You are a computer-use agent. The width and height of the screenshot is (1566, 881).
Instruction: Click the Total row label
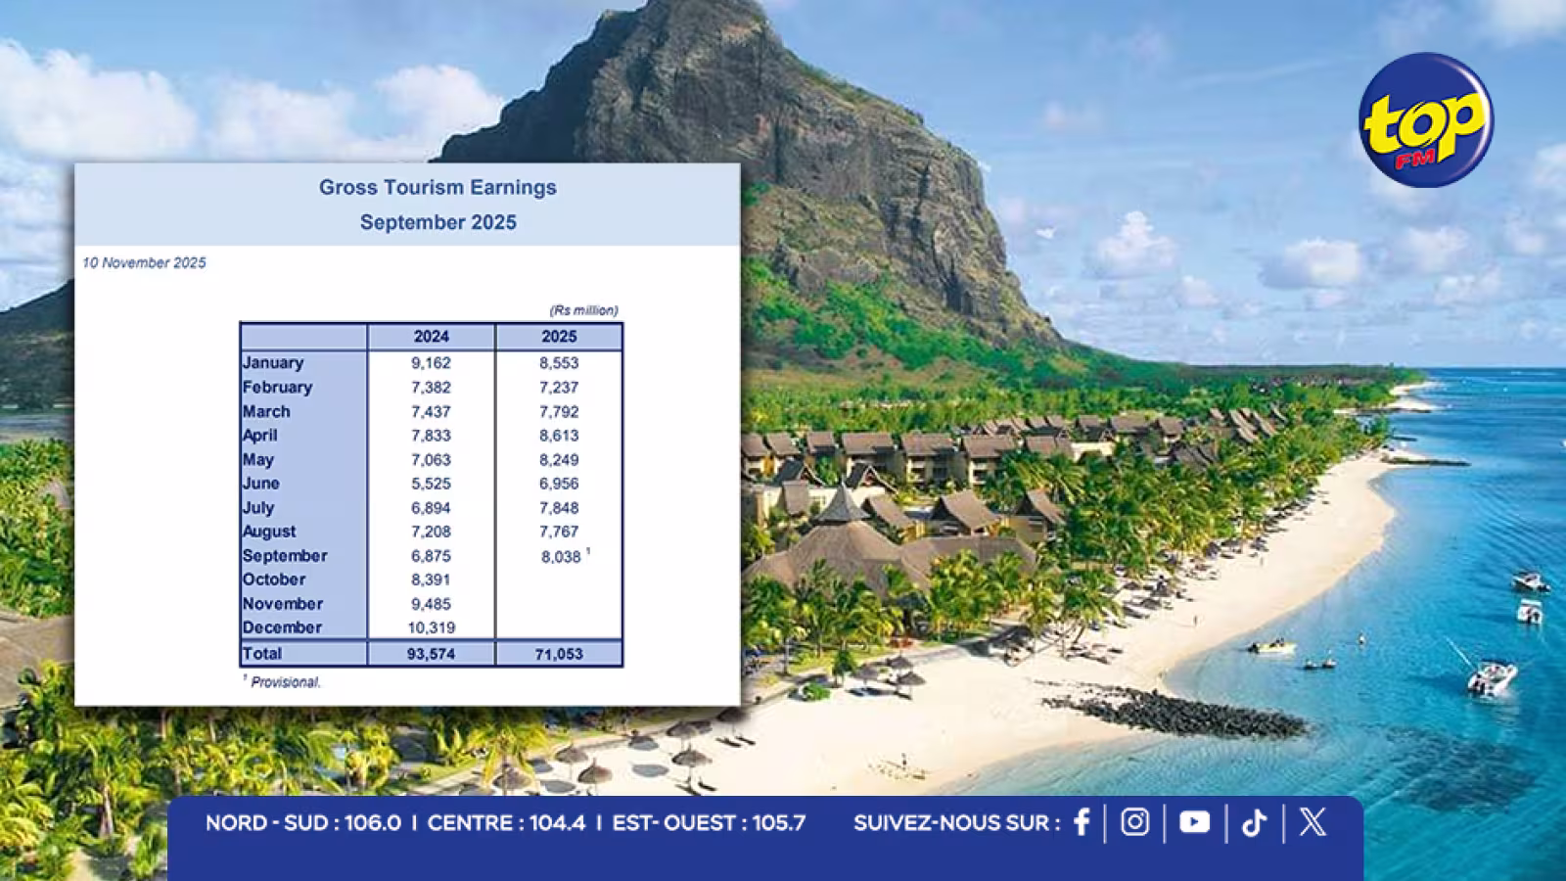tap(261, 653)
